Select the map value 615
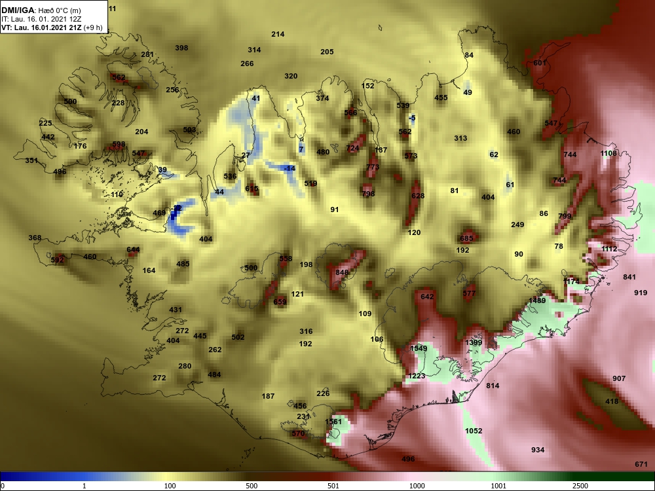 click(252, 189)
